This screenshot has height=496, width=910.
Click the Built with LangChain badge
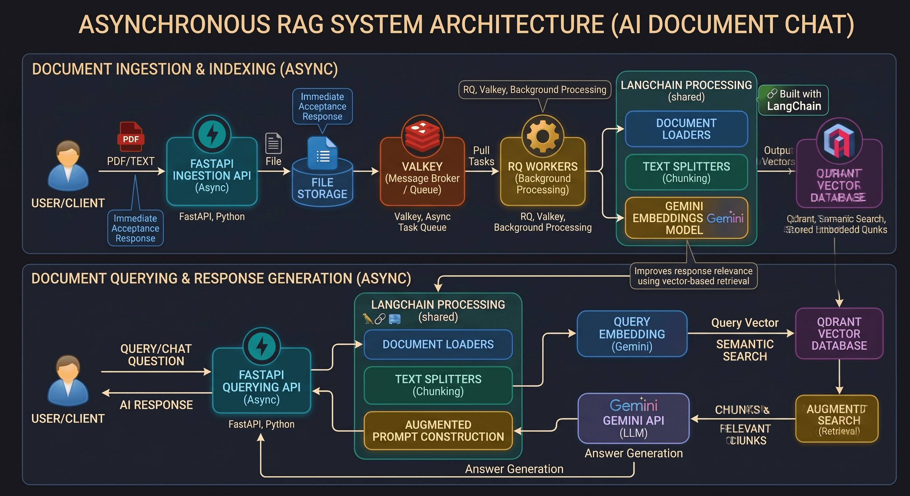coord(793,100)
